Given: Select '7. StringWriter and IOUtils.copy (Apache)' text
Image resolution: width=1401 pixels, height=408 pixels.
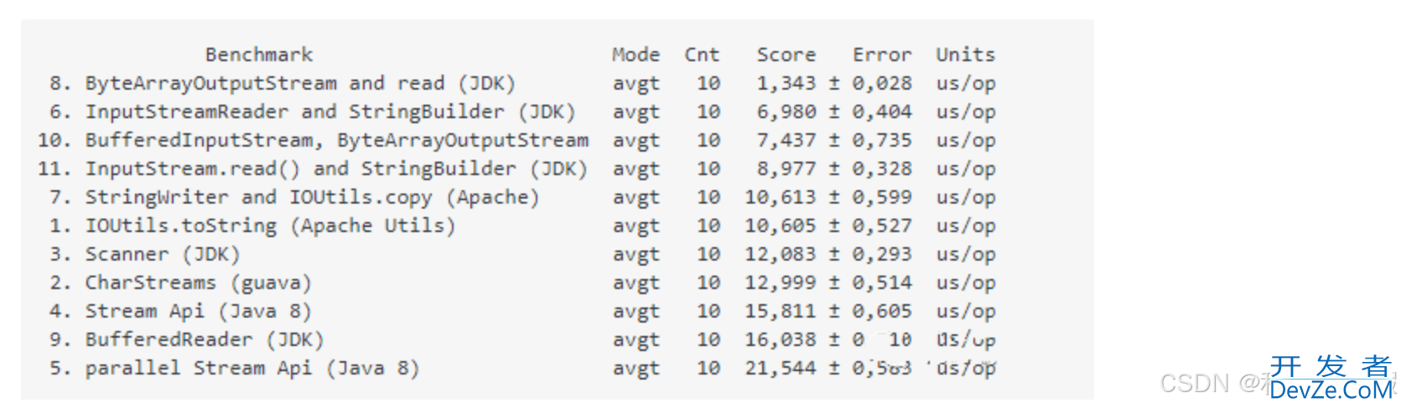Looking at the screenshot, I should coord(294,198).
